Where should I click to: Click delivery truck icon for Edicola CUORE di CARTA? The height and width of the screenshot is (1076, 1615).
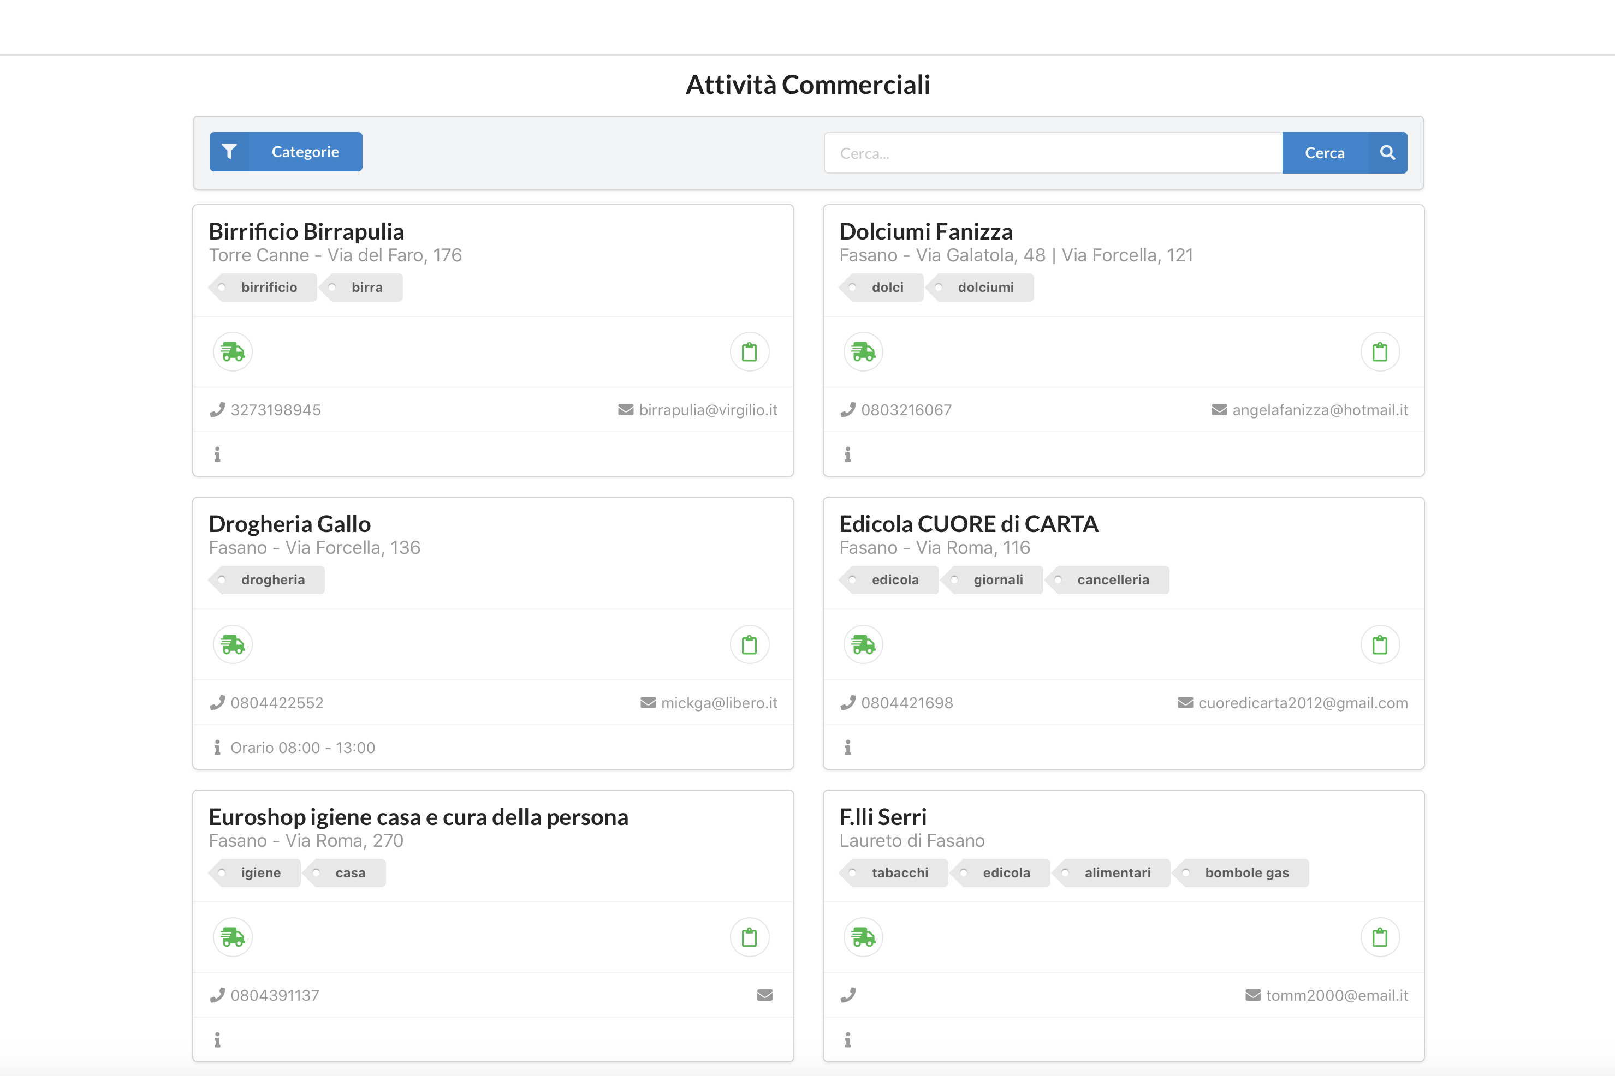pos(863,645)
